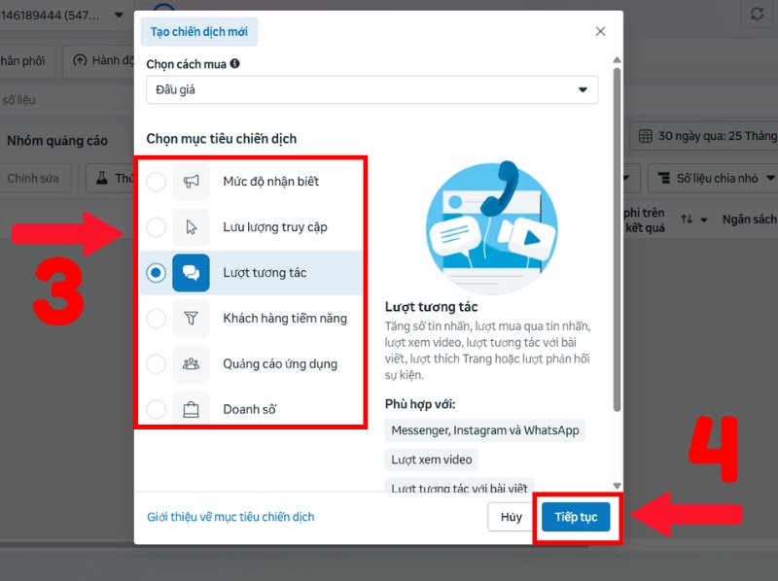Click the Mức độ nhận biết label
The width and height of the screenshot is (778, 581).
[271, 182]
